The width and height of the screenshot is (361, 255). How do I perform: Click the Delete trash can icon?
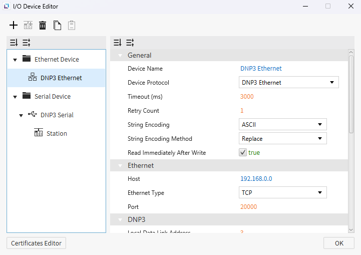tap(43, 25)
